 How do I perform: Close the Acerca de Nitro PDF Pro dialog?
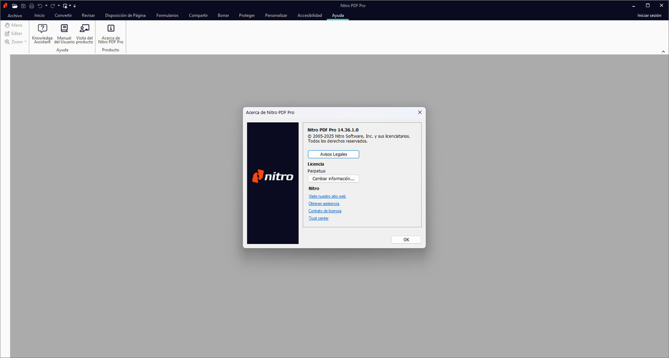[420, 112]
